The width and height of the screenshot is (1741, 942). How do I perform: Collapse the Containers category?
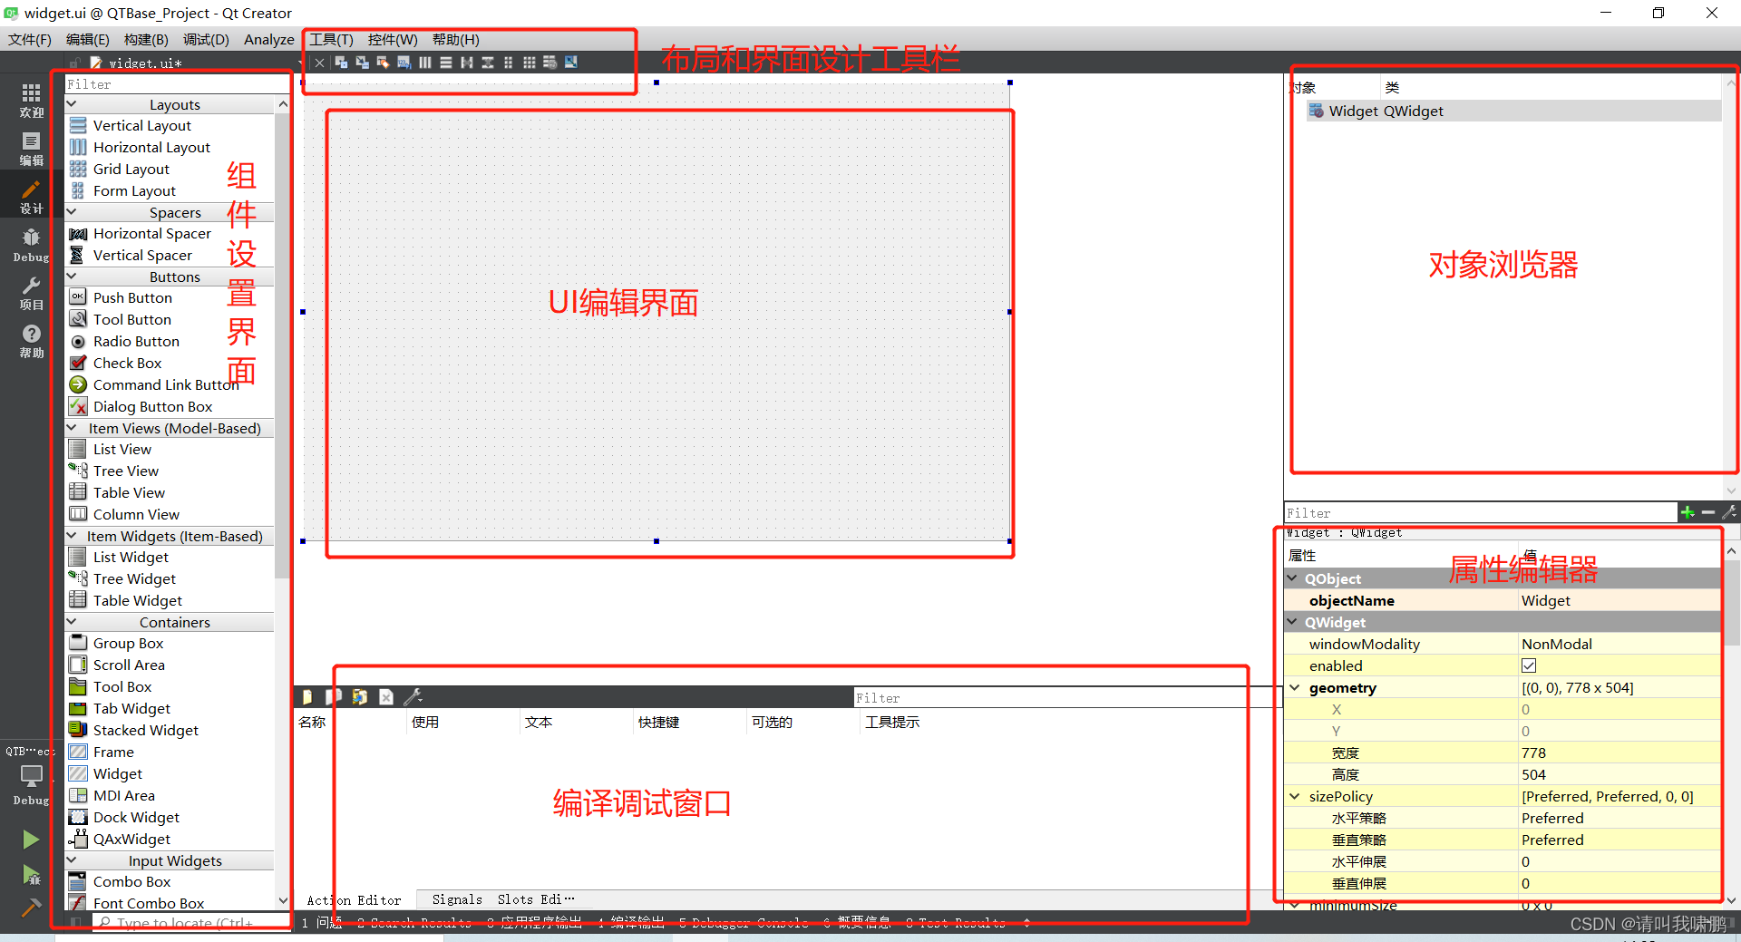(72, 622)
